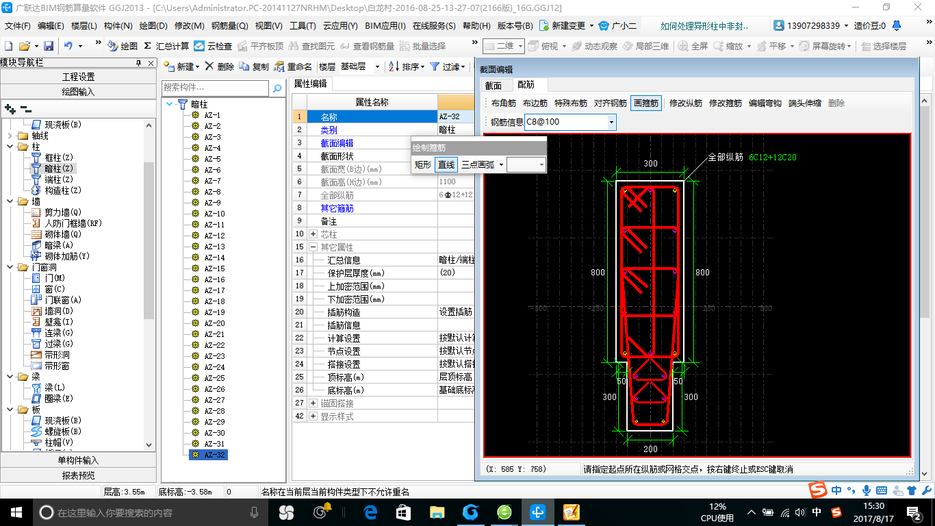This screenshot has height=526, width=935.
Task: Click the Undo arrow icon
Action: (x=68, y=46)
